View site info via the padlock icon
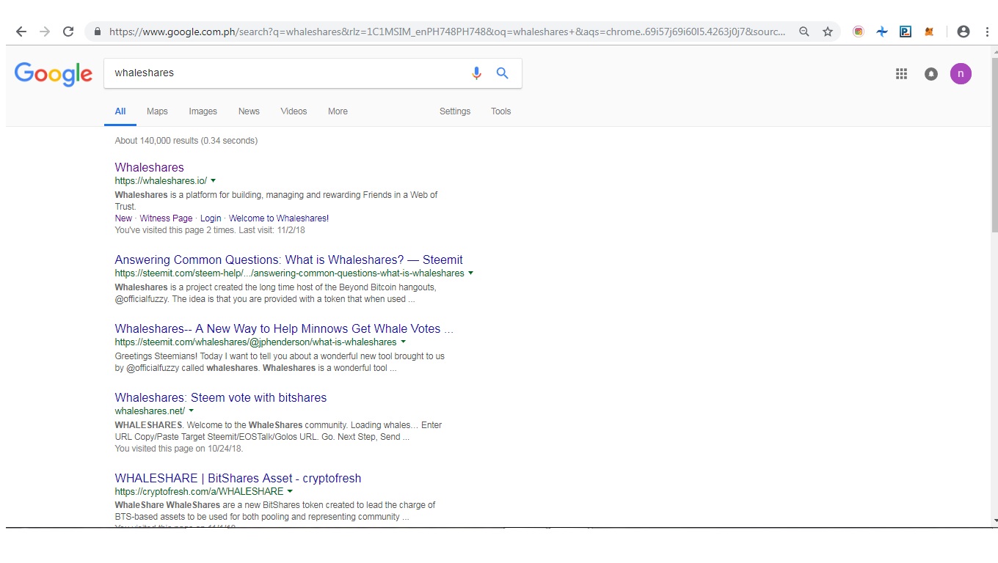Viewport: 998px width, 563px height. [x=98, y=32]
